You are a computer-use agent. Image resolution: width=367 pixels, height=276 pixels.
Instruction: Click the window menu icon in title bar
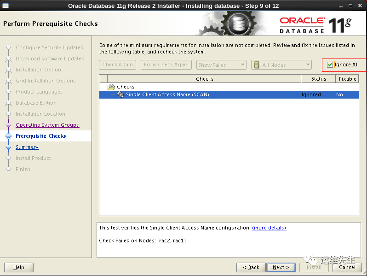click(6, 6)
